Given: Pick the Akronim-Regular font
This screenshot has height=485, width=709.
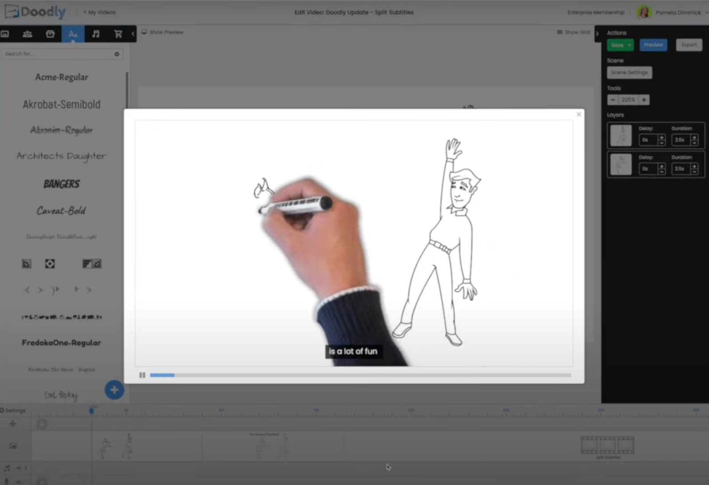Looking at the screenshot, I should [x=62, y=130].
